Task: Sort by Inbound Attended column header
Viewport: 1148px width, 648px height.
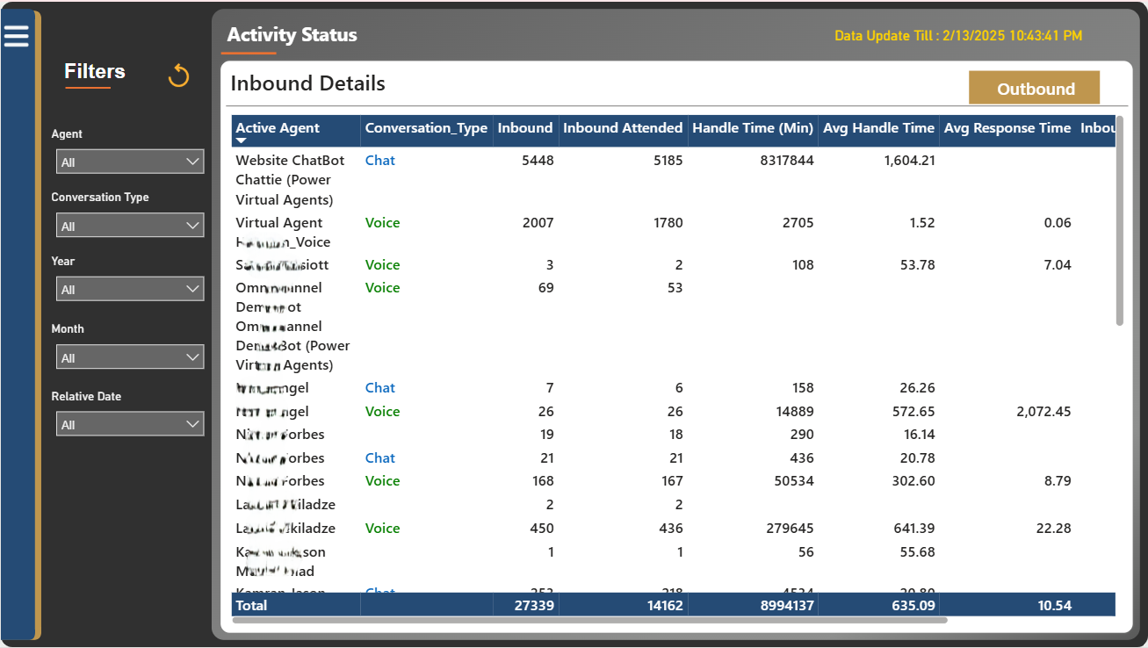Action: 623,128
